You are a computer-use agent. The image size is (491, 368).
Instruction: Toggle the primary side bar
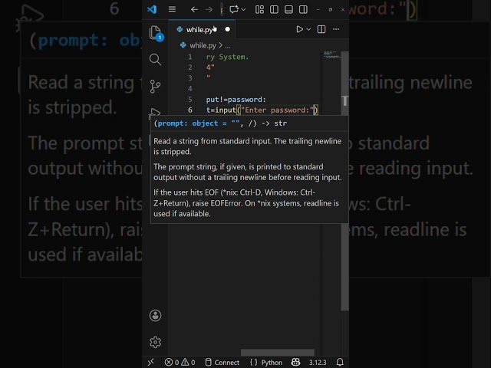(274, 10)
